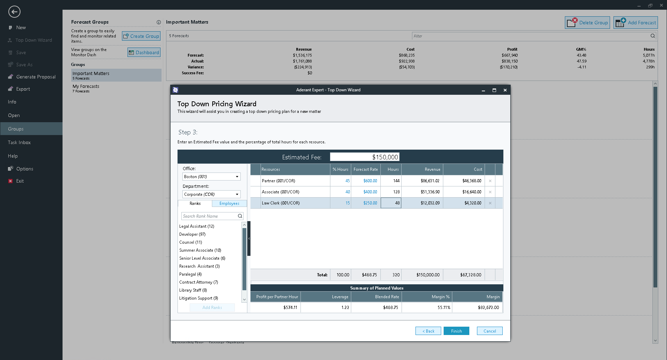This screenshot has height=360, width=667.
Task: Click the Add Ranks button
Action: click(x=212, y=308)
